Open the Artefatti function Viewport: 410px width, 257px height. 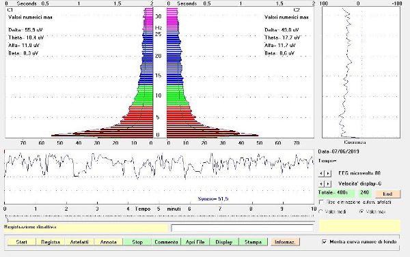(x=79, y=242)
